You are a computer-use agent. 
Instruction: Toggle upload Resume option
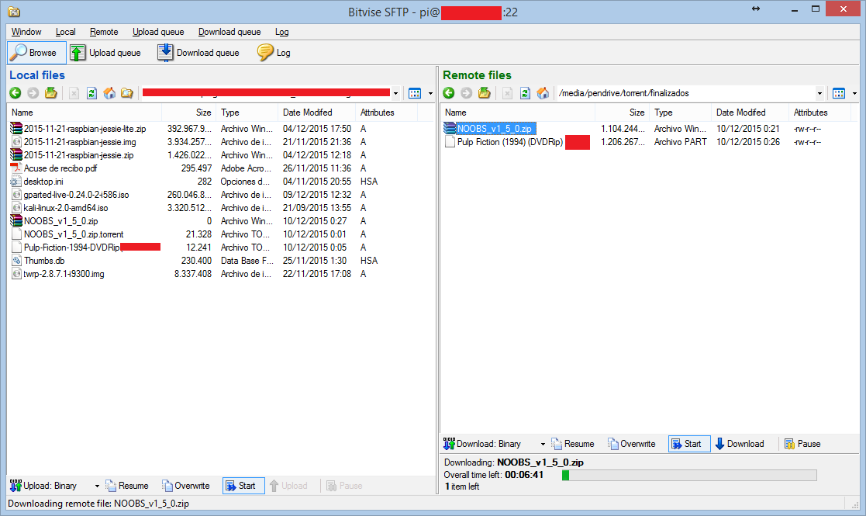[x=127, y=487]
